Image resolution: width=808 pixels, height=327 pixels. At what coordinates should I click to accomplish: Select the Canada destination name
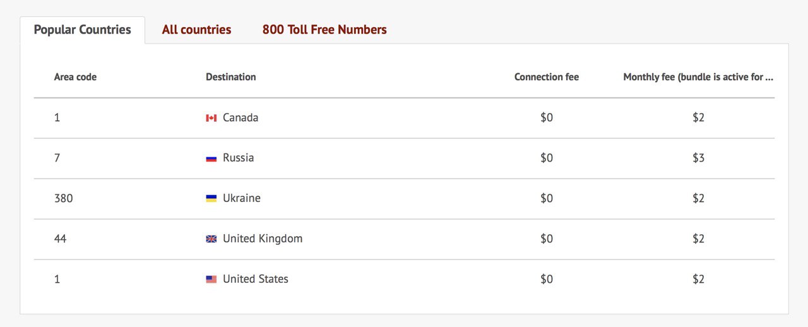point(241,118)
